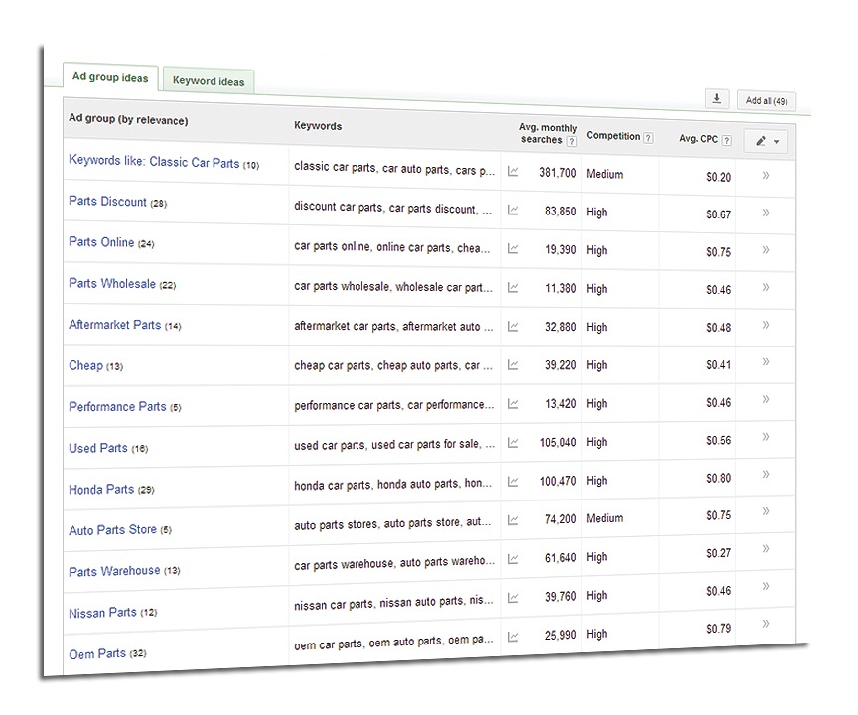The height and width of the screenshot is (715, 858).
Task: Open Competition column help tooltip
Action: [648, 138]
